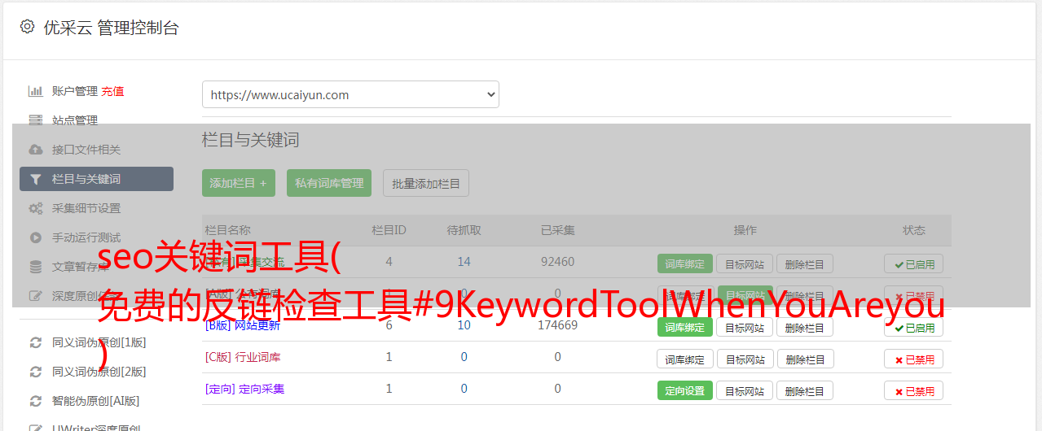Open the 账户管理 sidebar item

click(x=75, y=91)
